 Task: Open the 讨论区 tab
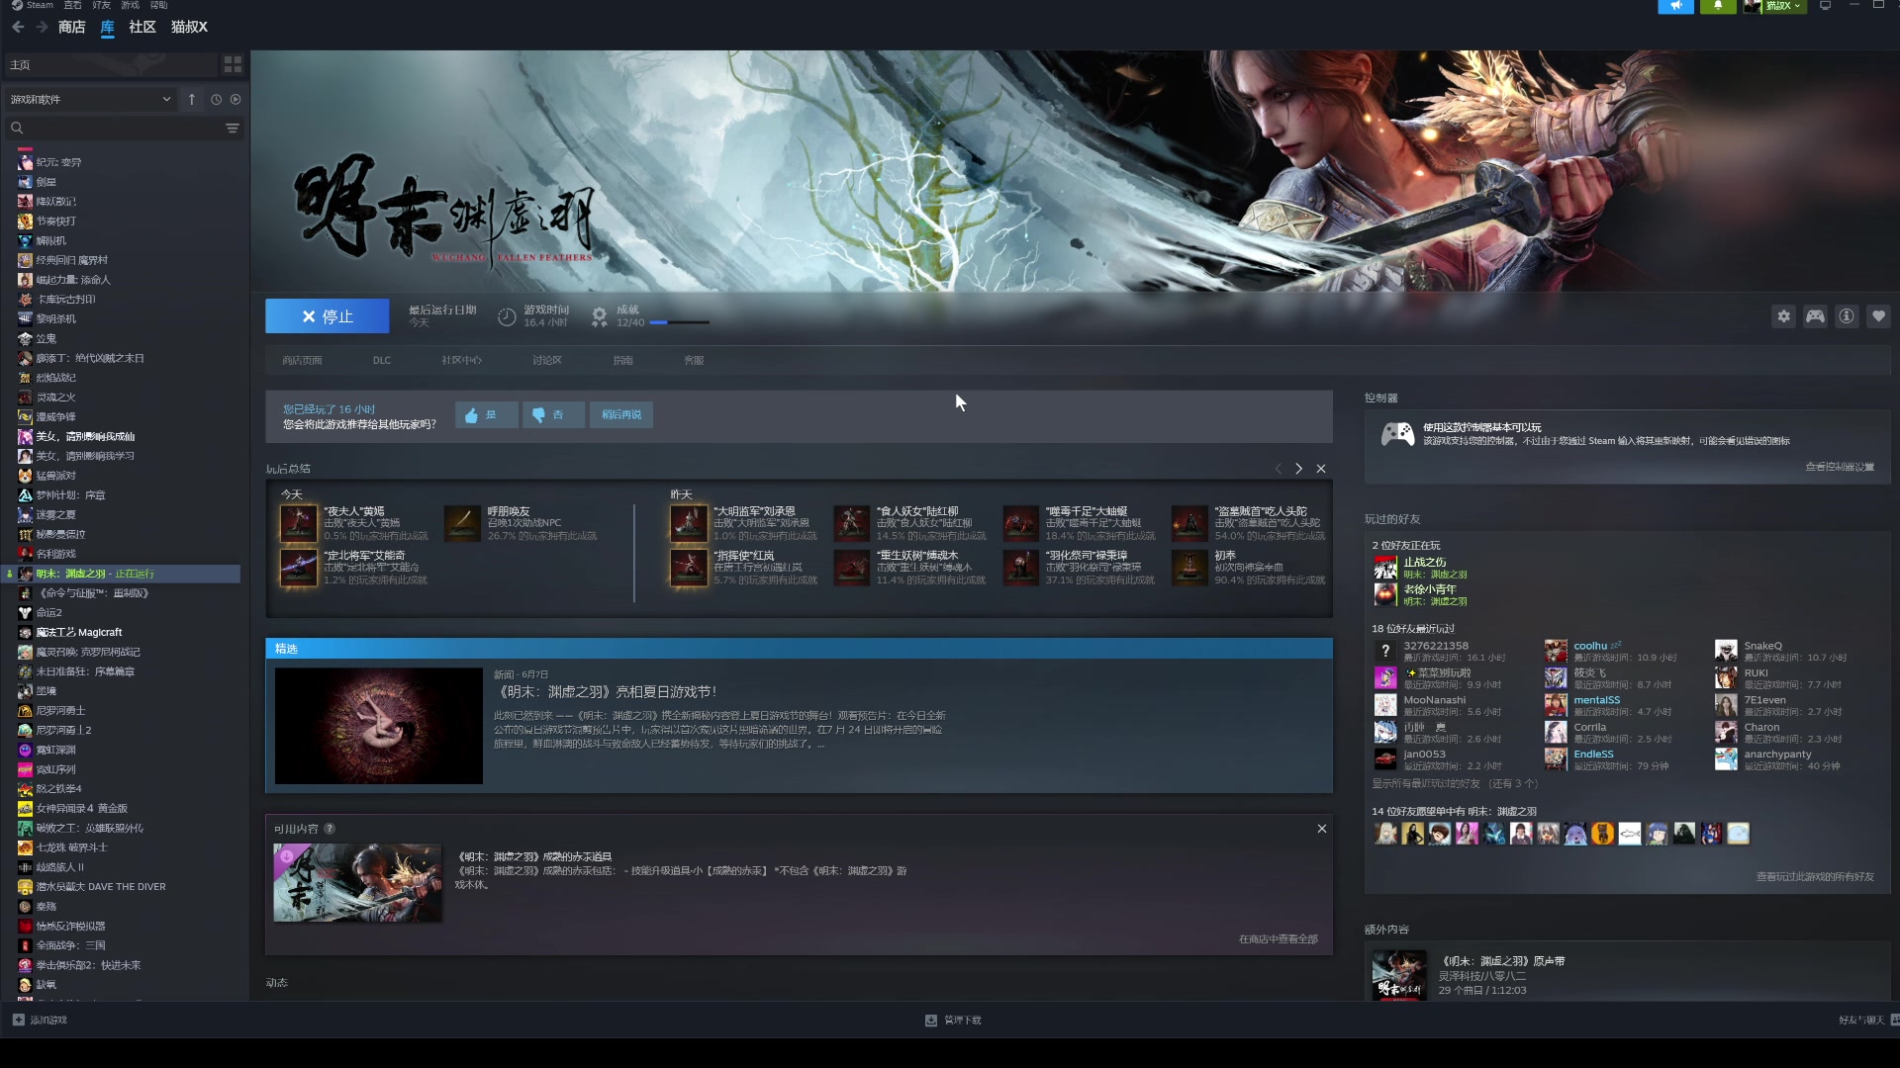546,360
